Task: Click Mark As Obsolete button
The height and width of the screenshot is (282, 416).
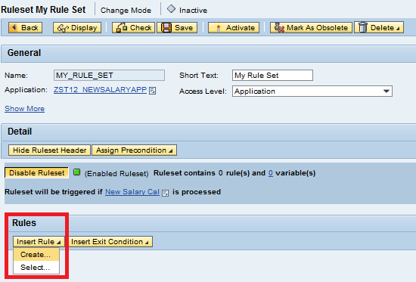Action: point(311,27)
